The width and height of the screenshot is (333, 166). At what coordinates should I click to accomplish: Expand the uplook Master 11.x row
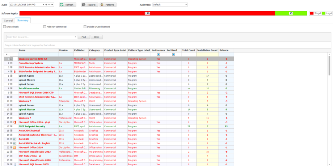[x=12, y=110]
